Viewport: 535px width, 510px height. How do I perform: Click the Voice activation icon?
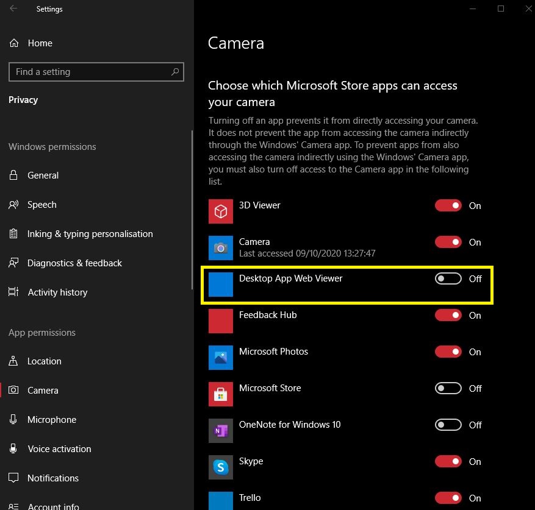(x=13, y=448)
